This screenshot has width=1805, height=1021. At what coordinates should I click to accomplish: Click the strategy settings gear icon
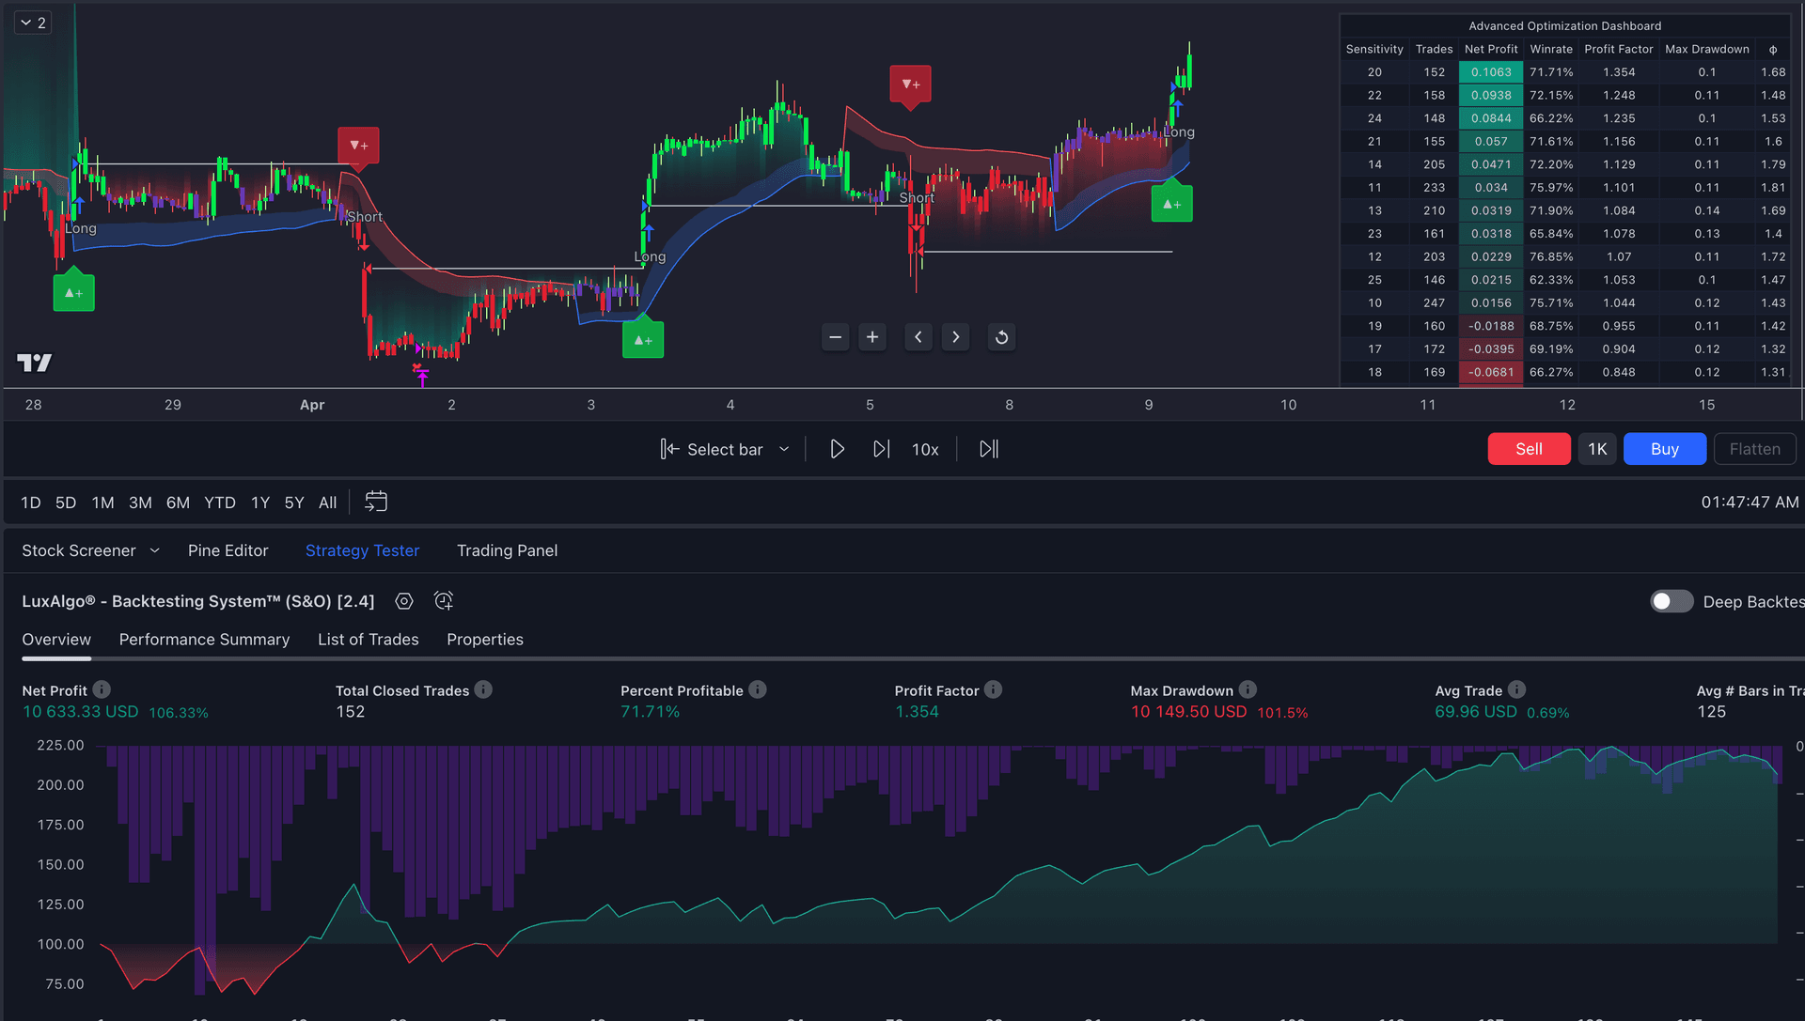pos(403,601)
